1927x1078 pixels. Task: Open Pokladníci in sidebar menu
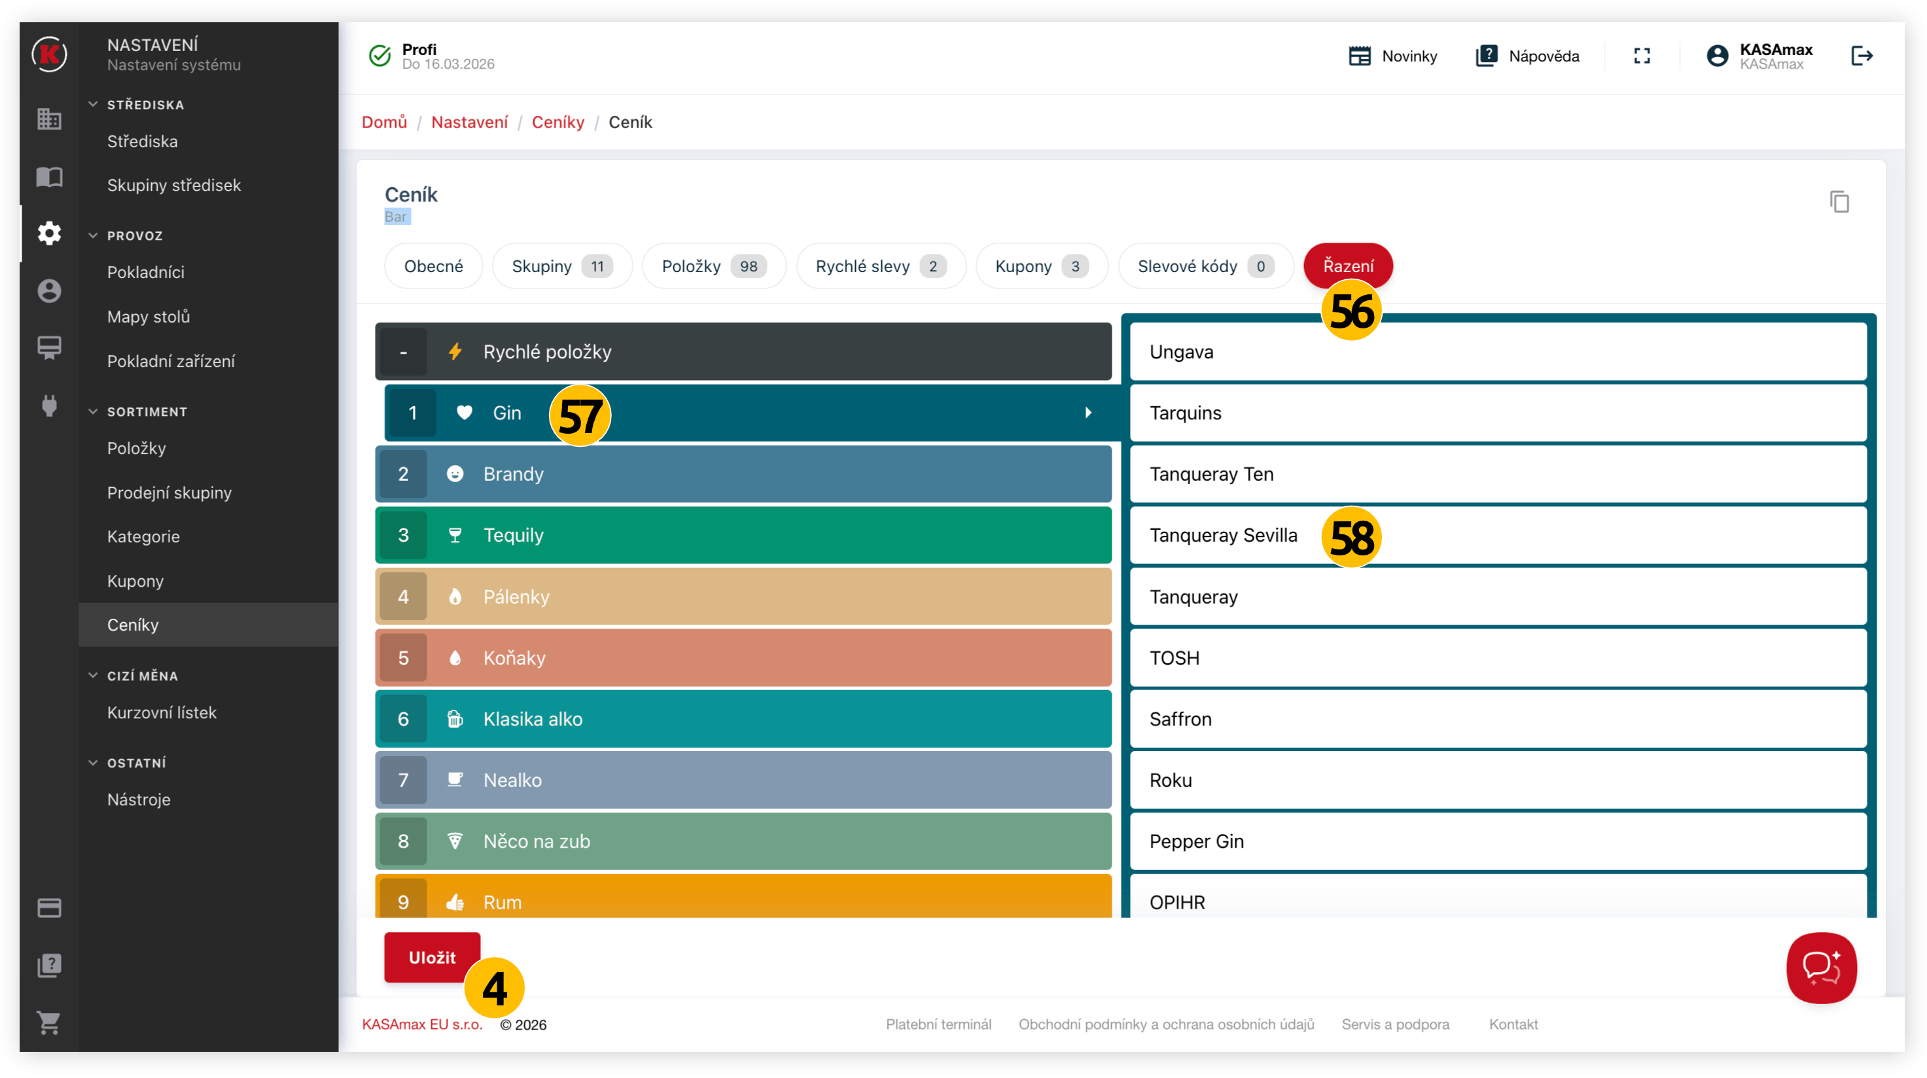click(146, 272)
